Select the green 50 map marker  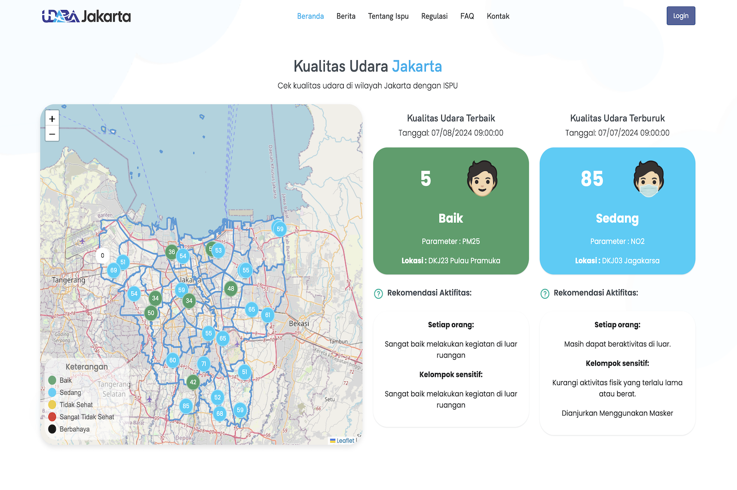[x=151, y=313]
